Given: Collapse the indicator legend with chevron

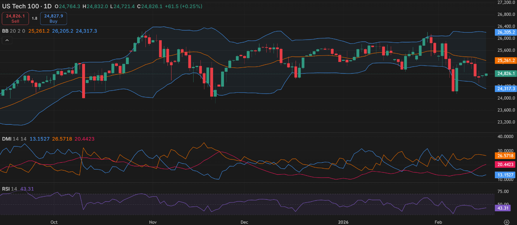Looking at the screenshot, I should (x=7, y=40).
